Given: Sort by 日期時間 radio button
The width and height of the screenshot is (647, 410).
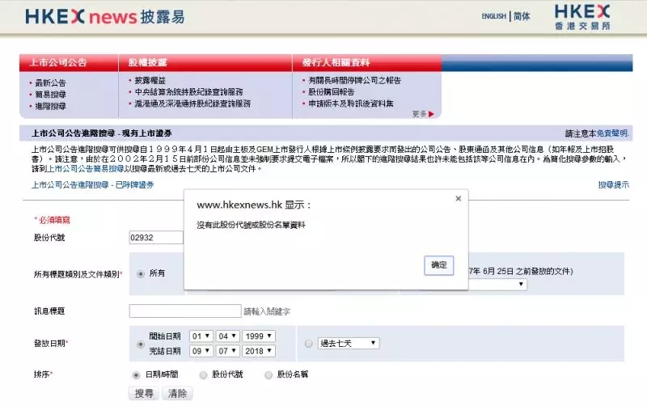Looking at the screenshot, I should pyautogui.click(x=136, y=375).
